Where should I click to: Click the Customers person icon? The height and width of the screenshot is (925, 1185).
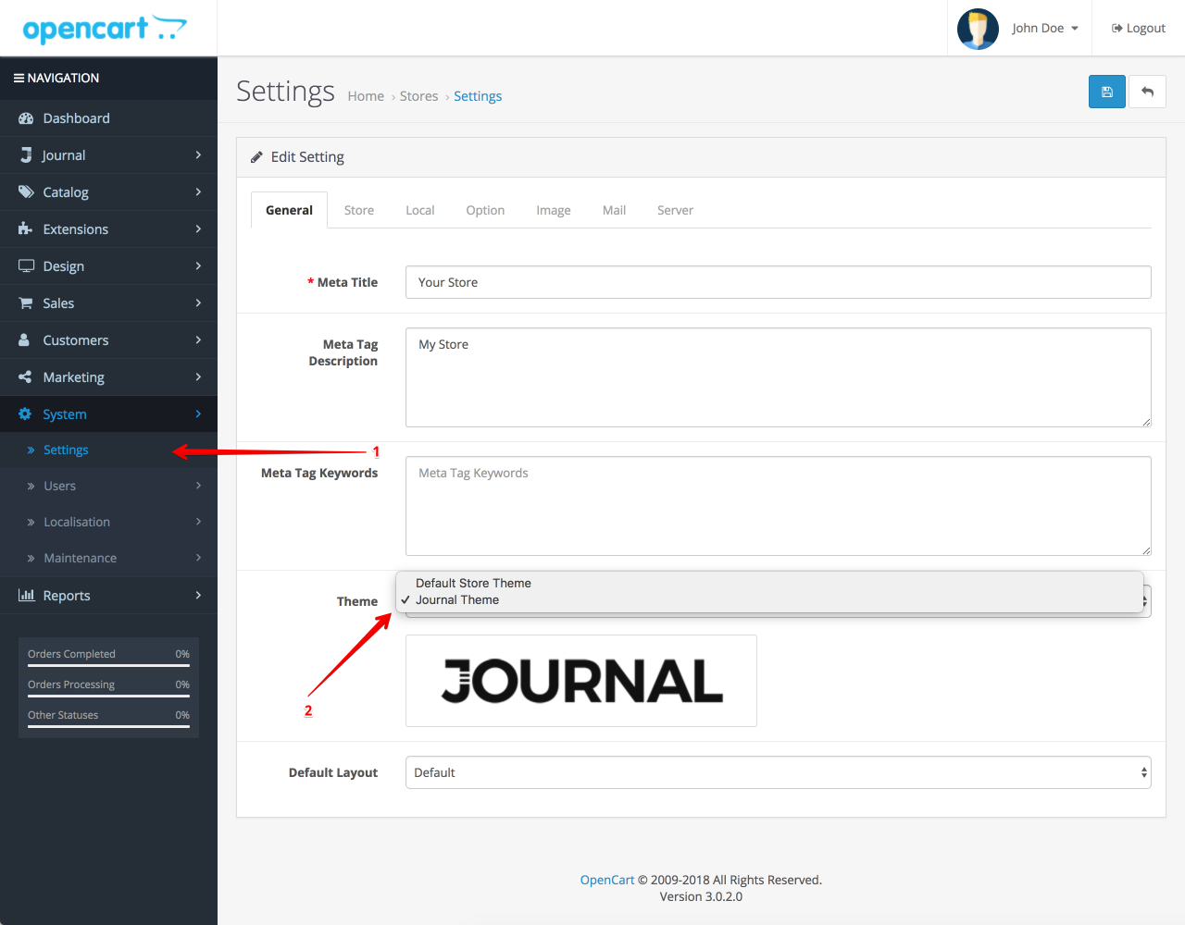(x=24, y=340)
